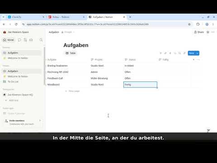
Task: Search the database with toolbar magnifier icon
Action: pos(179,53)
